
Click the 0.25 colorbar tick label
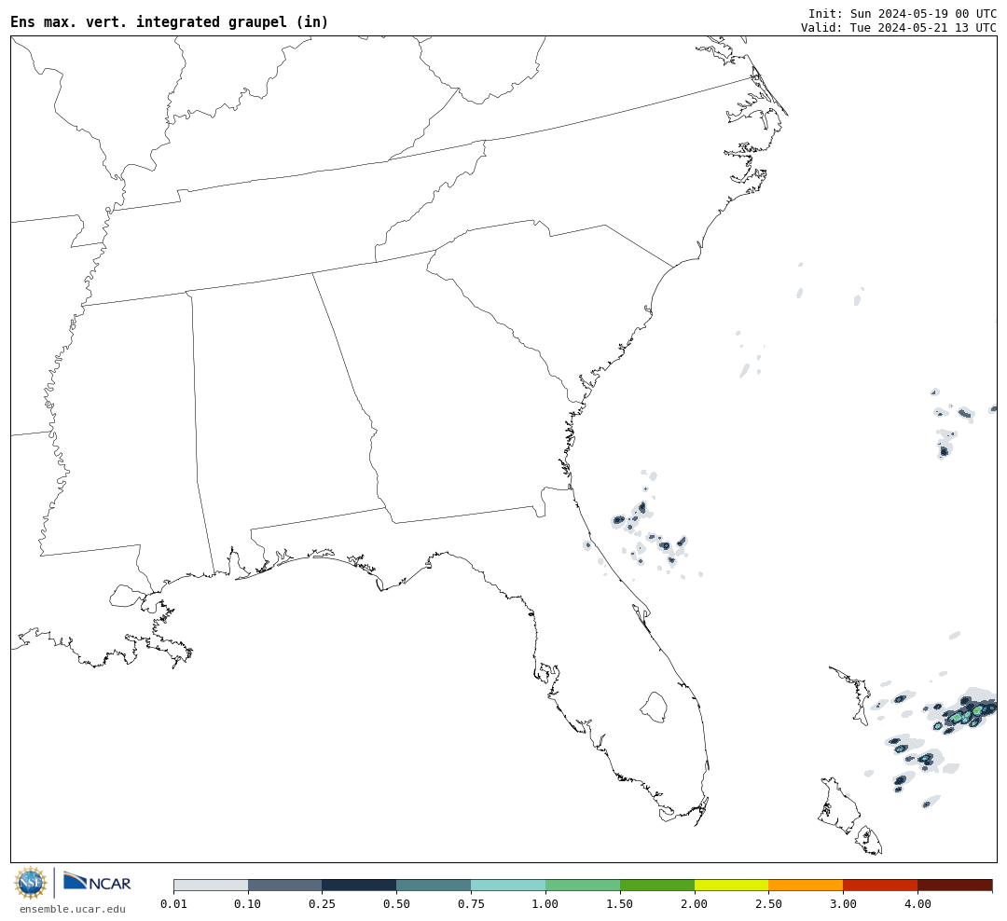322,903
